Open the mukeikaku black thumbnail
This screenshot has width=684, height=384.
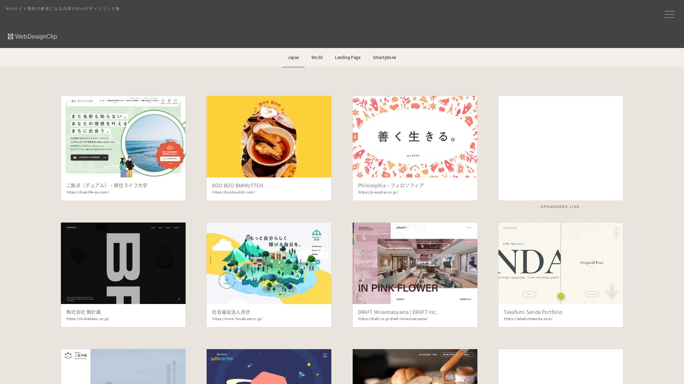[x=123, y=263]
